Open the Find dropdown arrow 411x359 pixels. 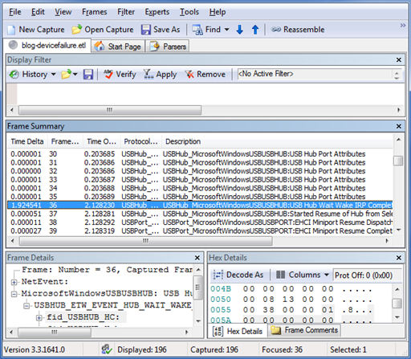pyautogui.click(x=226, y=30)
